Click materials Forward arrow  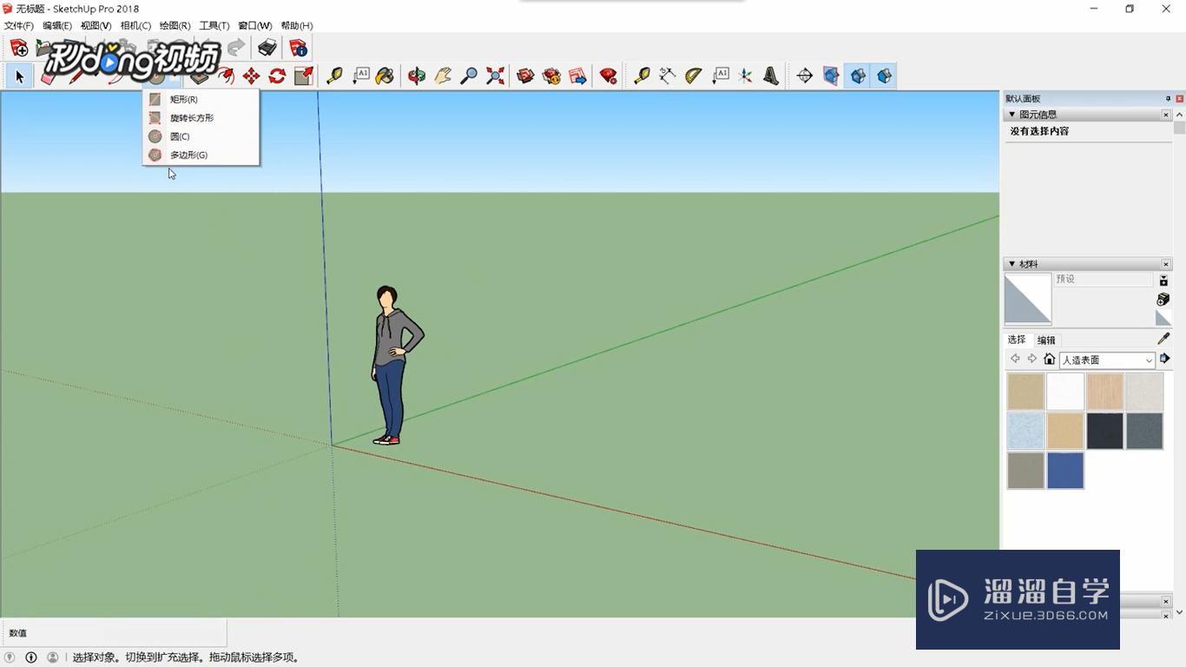click(x=1031, y=360)
